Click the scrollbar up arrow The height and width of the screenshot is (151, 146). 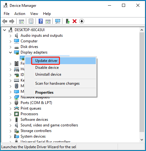point(142,30)
